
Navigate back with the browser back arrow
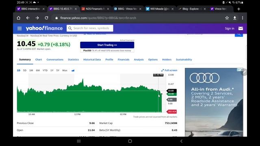point(28,18)
